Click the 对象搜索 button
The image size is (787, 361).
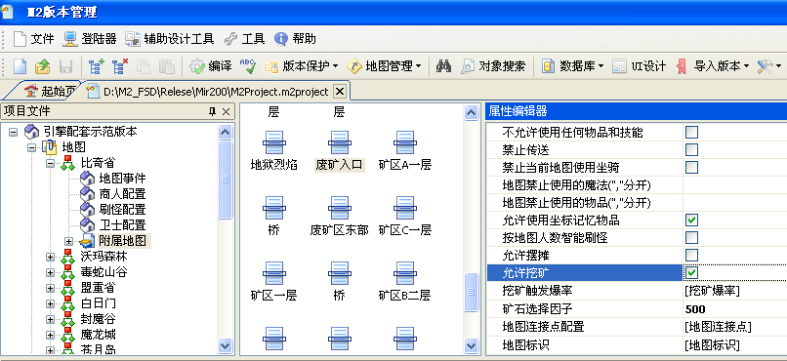(x=493, y=66)
